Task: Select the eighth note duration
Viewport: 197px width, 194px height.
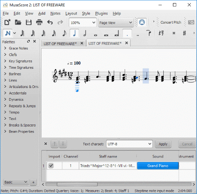Action: point(64,33)
